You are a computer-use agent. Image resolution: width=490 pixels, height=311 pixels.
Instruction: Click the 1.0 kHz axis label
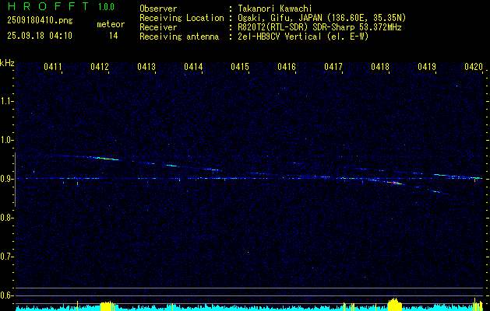click(x=6, y=140)
